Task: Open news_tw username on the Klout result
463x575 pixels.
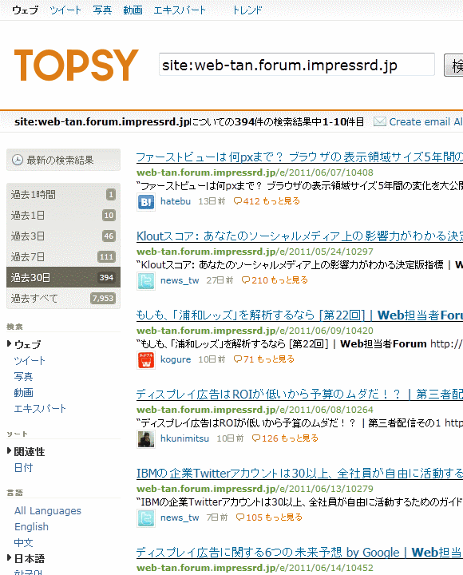Action: click(180, 280)
